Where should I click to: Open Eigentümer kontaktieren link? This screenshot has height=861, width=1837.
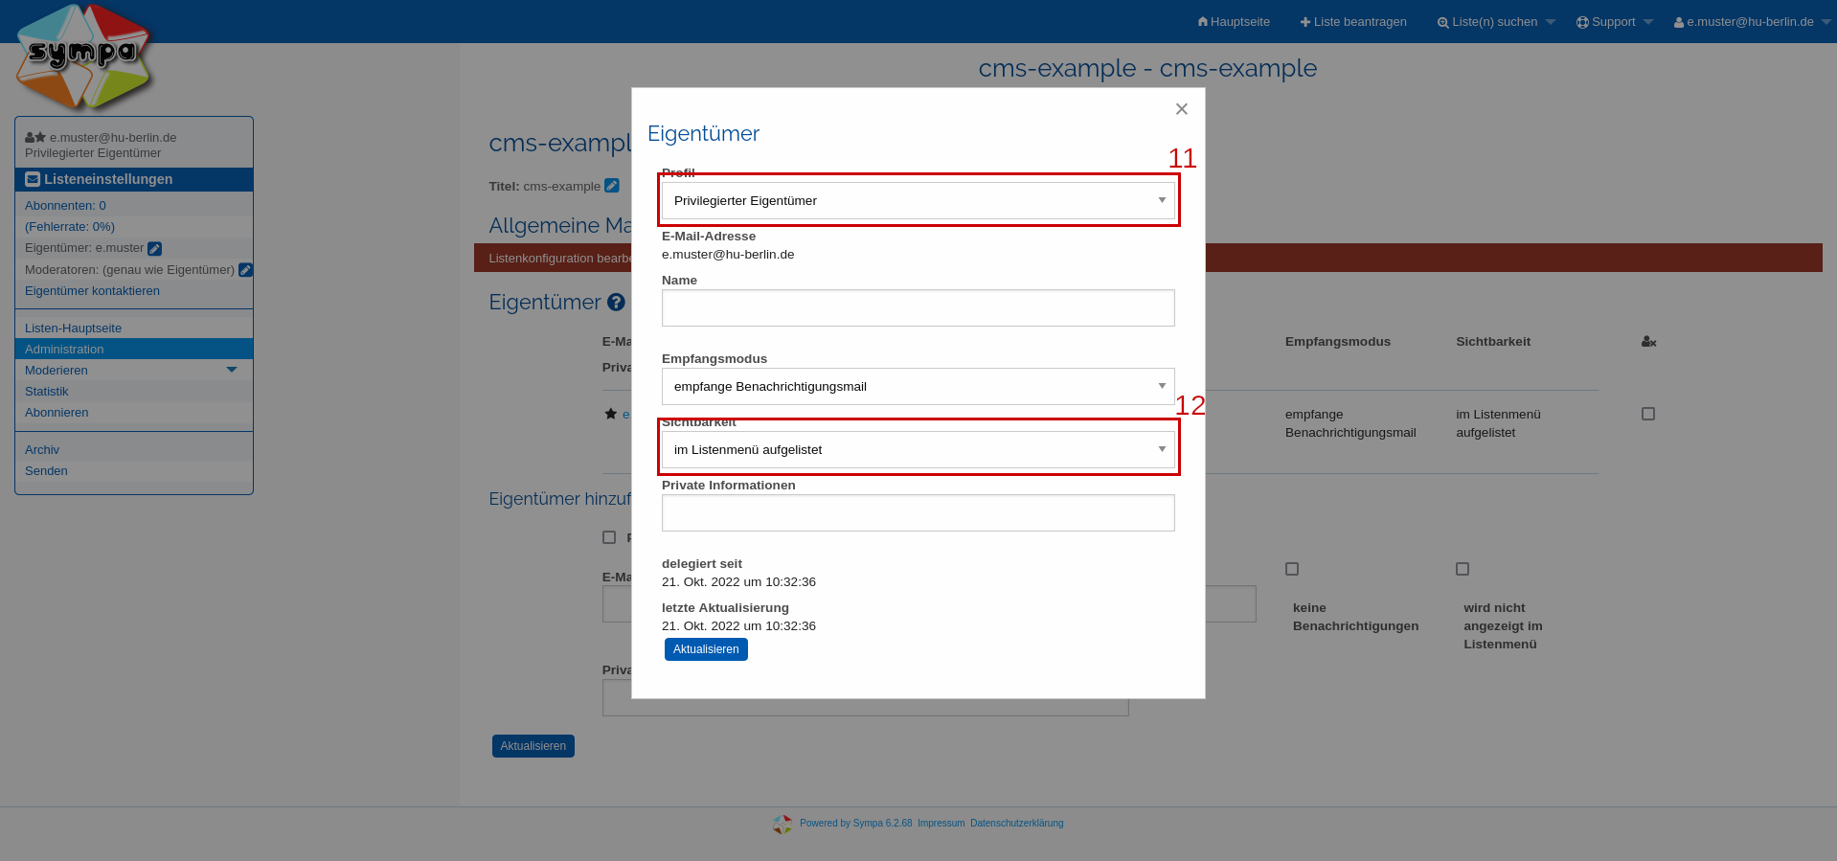[92, 291]
